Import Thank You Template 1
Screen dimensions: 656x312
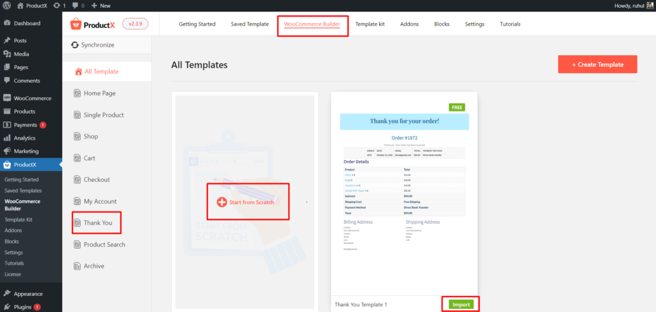pyautogui.click(x=461, y=305)
